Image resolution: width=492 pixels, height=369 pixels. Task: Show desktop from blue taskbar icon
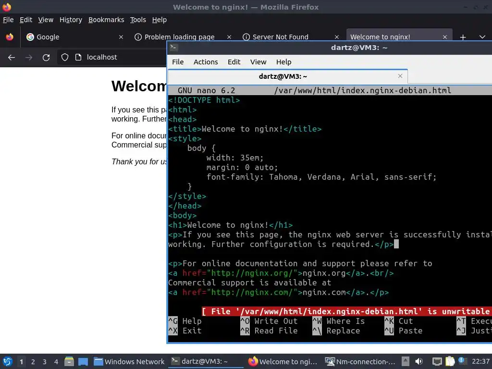click(83, 361)
